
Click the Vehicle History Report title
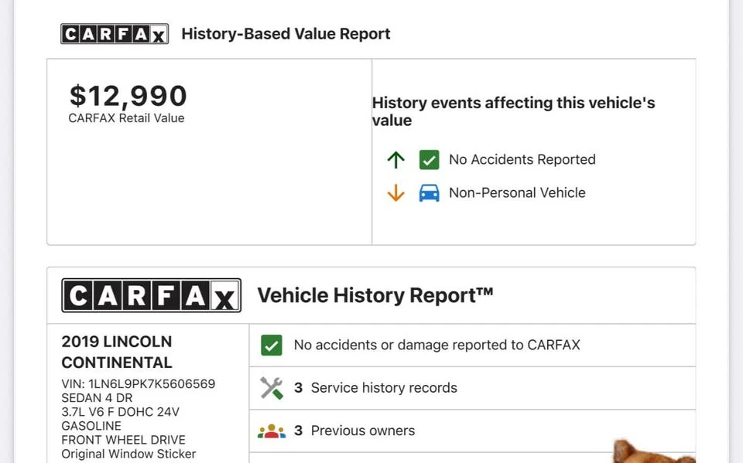(x=375, y=295)
